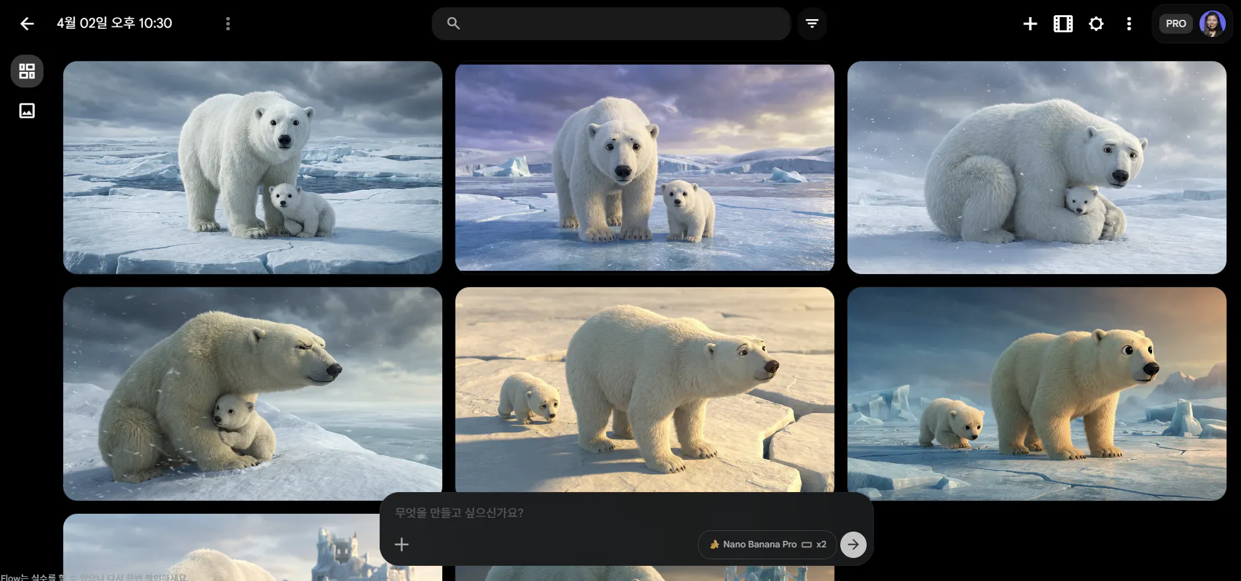The width and height of the screenshot is (1241, 581).
Task: Go back with the left arrow
Action: pyautogui.click(x=27, y=24)
